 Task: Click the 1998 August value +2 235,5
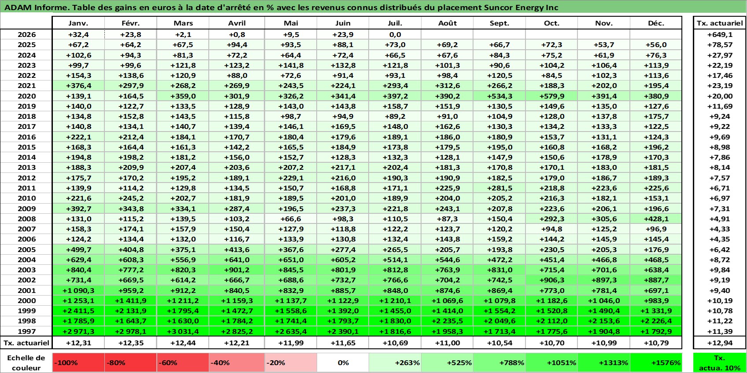pyautogui.click(x=447, y=321)
